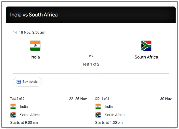The height and width of the screenshot is (129, 179).
Task: Click the 30 Nov date
Action: tap(166, 99)
